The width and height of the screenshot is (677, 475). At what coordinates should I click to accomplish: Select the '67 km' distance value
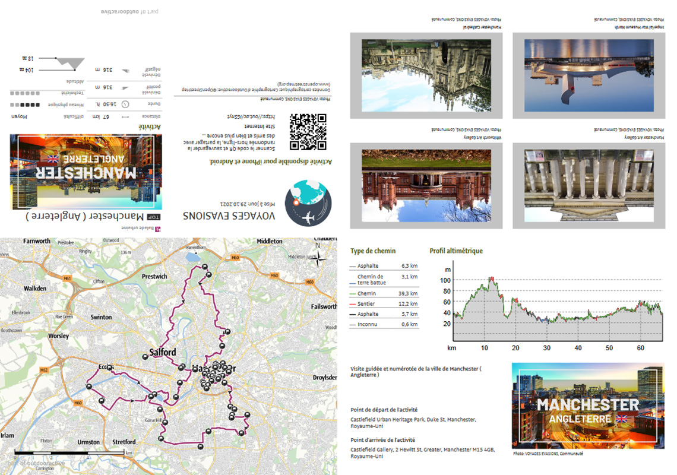coord(102,116)
